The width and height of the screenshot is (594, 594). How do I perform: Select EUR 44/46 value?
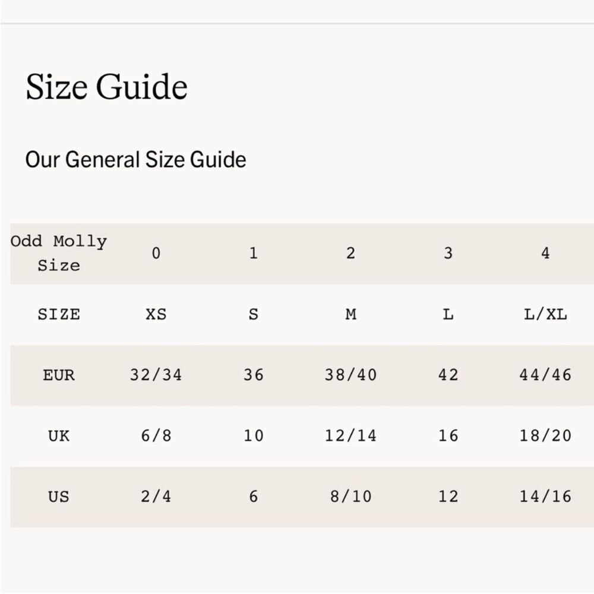click(x=545, y=375)
